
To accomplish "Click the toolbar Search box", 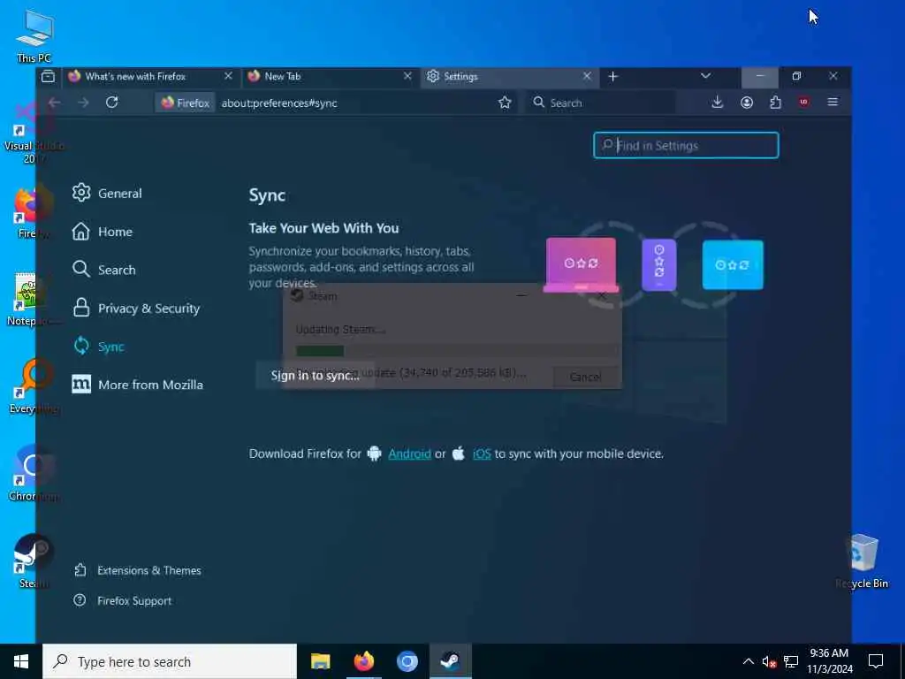I will 600,103.
